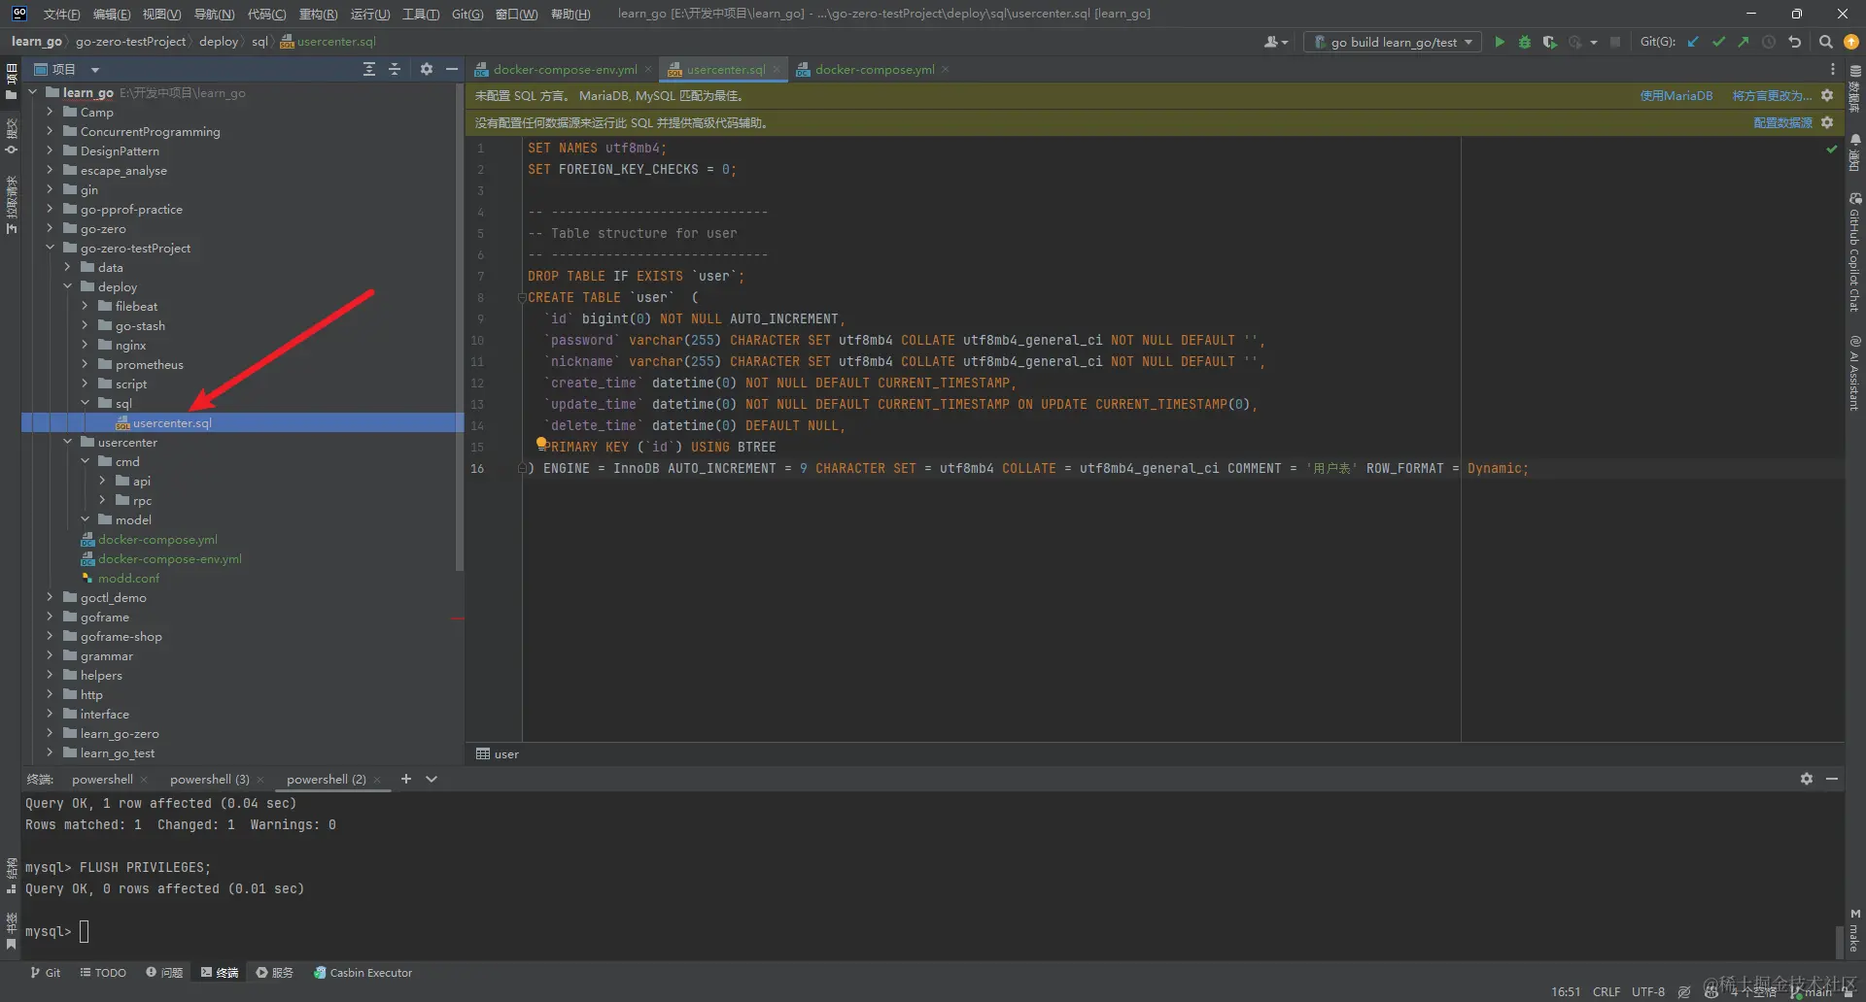Open the Notifications side panel
Image resolution: width=1866 pixels, height=1002 pixels.
1855,152
